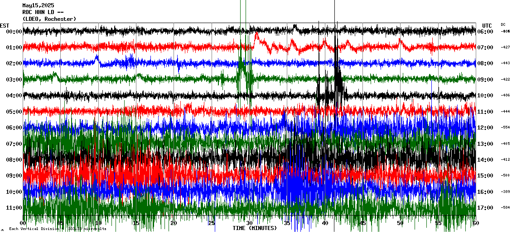Click the 45 minute tick on the time axis
This screenshot has height=235, width=512.
[x=362, y=223]
